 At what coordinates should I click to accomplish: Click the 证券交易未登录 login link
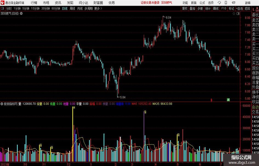150,3
